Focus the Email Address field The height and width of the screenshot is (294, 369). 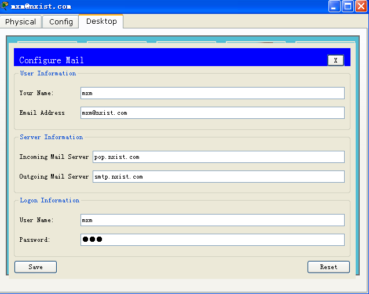(x=213, y=113)
